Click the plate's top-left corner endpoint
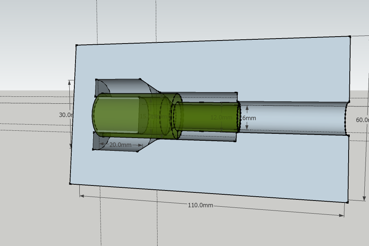This screenshot has width=369, height=246. (x=76, y=45)
